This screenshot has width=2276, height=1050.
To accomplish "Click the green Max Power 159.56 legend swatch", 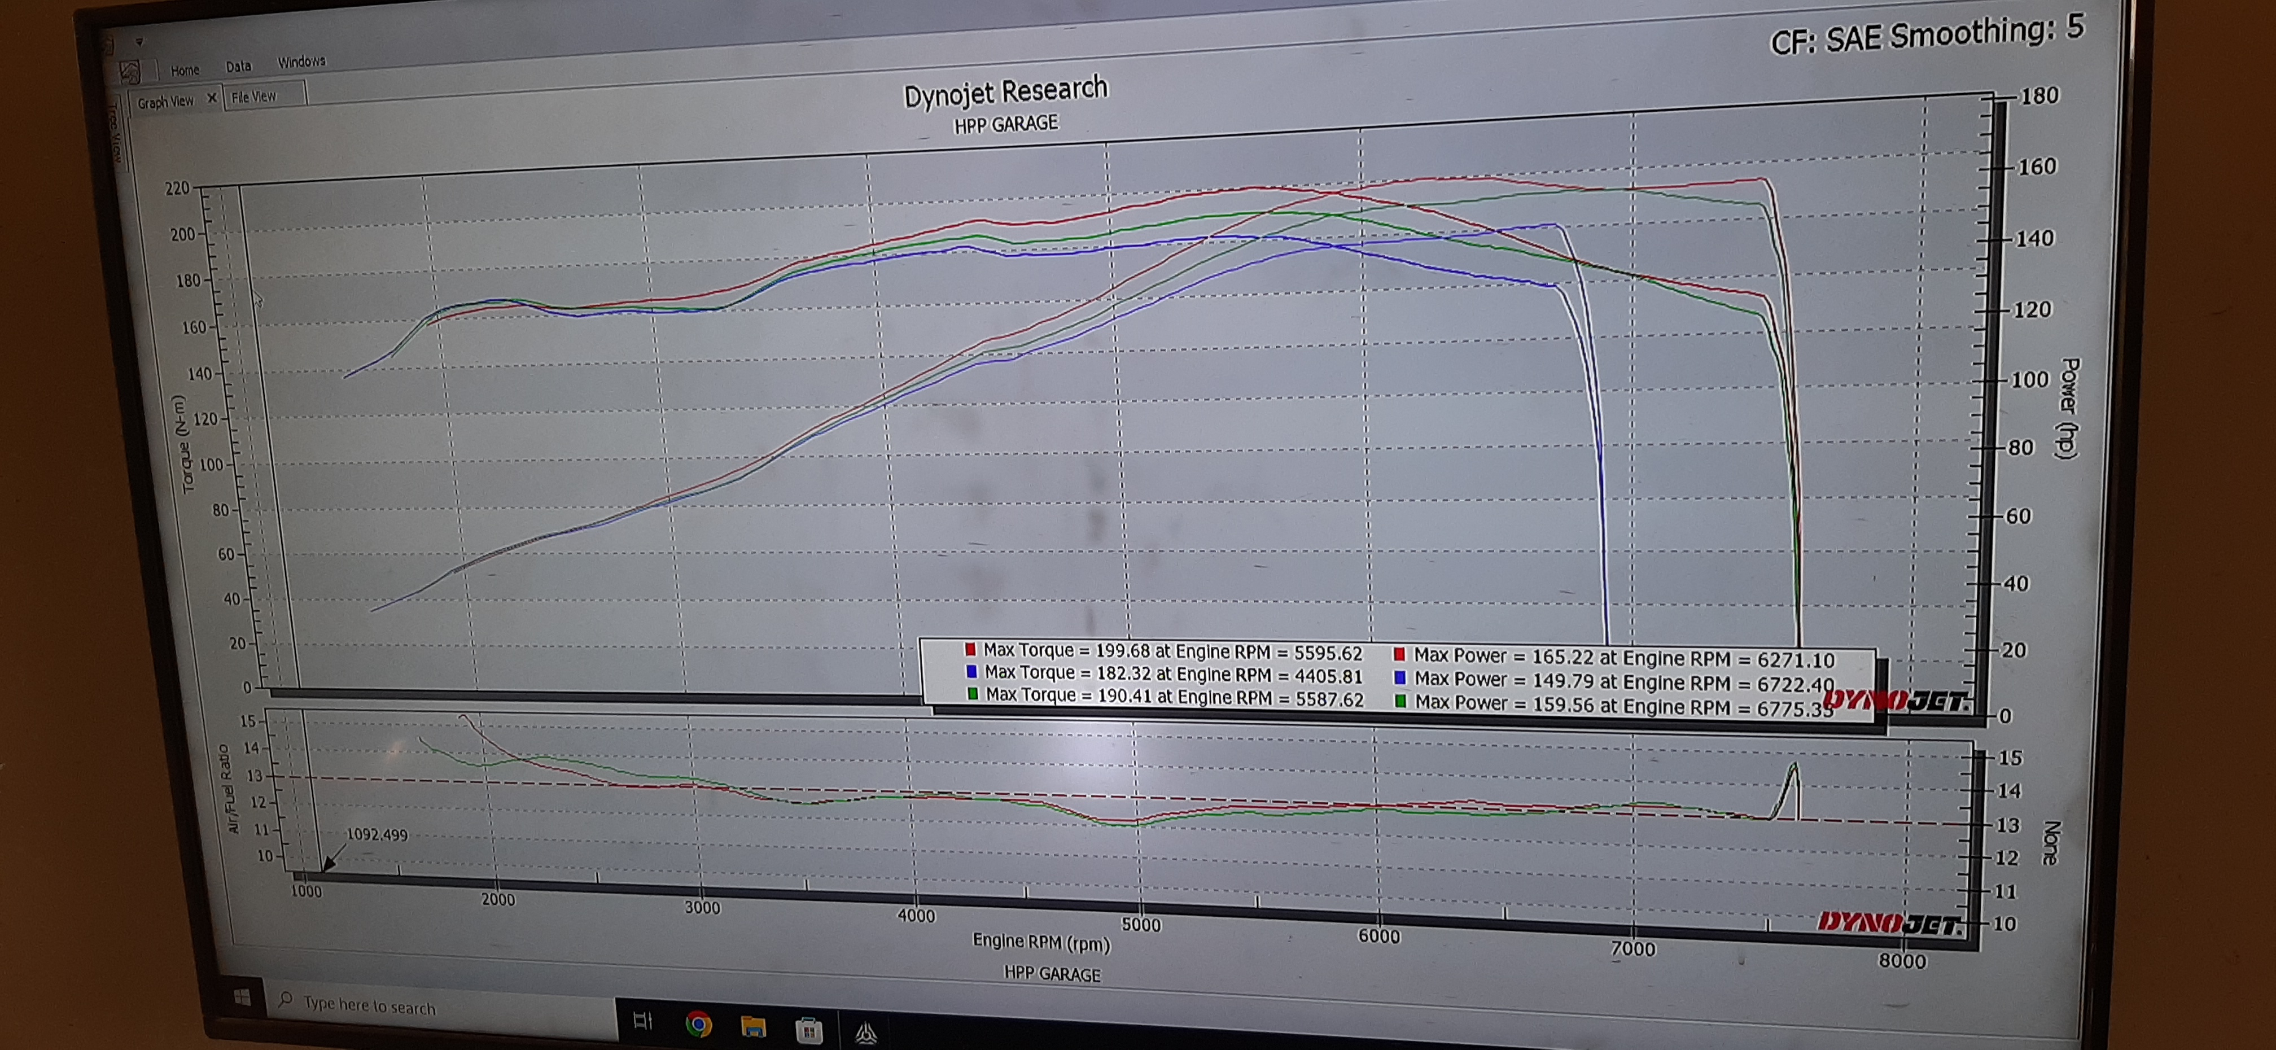I will (1401, 702).
